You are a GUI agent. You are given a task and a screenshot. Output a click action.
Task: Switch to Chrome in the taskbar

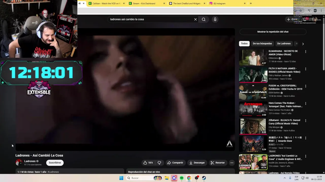pos(189,178)
